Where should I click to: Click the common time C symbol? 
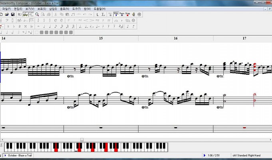coord(56,20)
